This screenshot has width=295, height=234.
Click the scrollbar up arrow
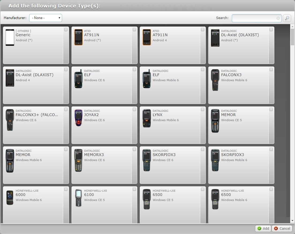292,27
